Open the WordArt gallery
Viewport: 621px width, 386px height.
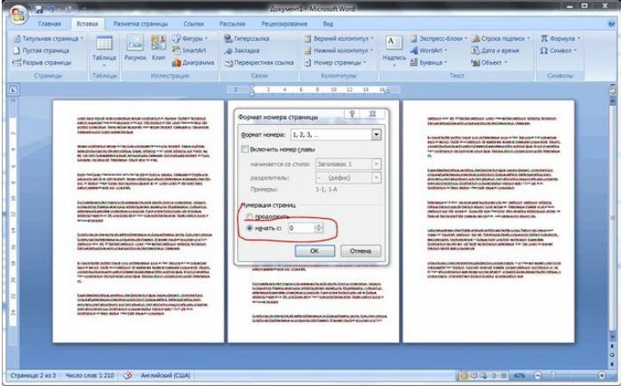coord(428,51)
